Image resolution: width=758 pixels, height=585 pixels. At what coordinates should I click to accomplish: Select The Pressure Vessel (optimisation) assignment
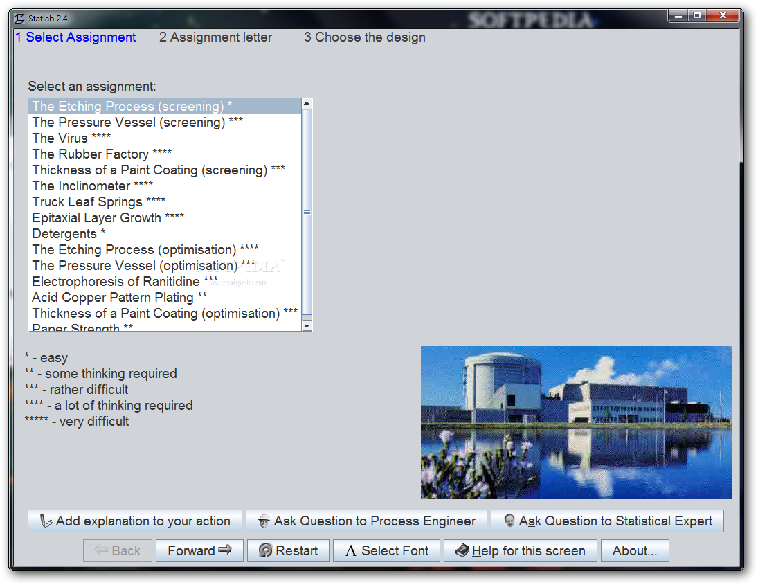[165, 266]
